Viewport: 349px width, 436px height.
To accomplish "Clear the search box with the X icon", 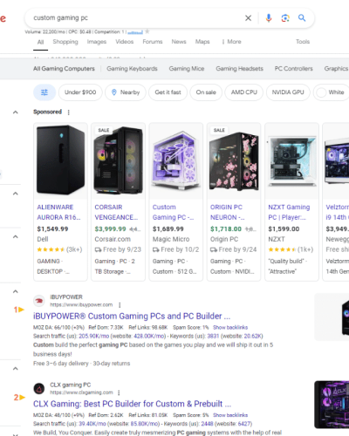I will click(x=248, y=18).
